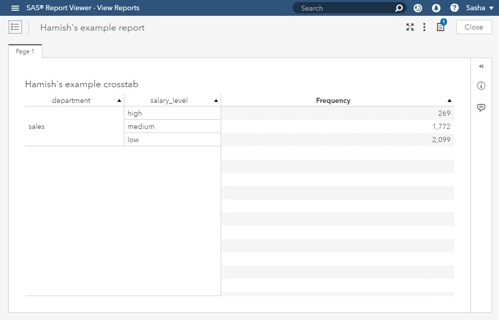Screen dimensions: 499x320
Task: Open the hamburger main menu
Action: tap(15, 8)
